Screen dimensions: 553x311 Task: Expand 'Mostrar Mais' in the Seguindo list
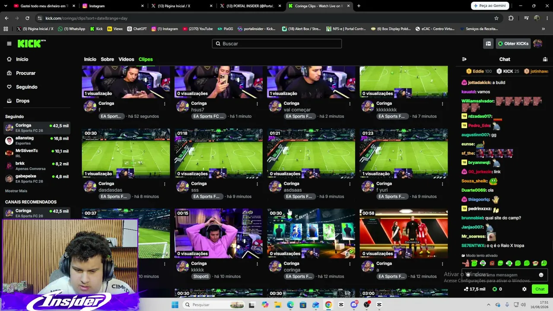pyautogui.click(x=16, y=191)
